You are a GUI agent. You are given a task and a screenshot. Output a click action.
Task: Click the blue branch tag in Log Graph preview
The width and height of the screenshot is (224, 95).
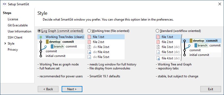click(58, 46)
